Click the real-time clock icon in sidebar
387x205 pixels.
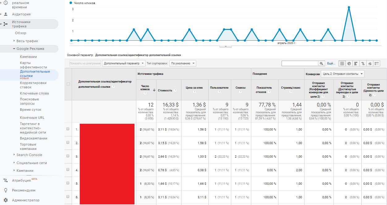point(6,3)
